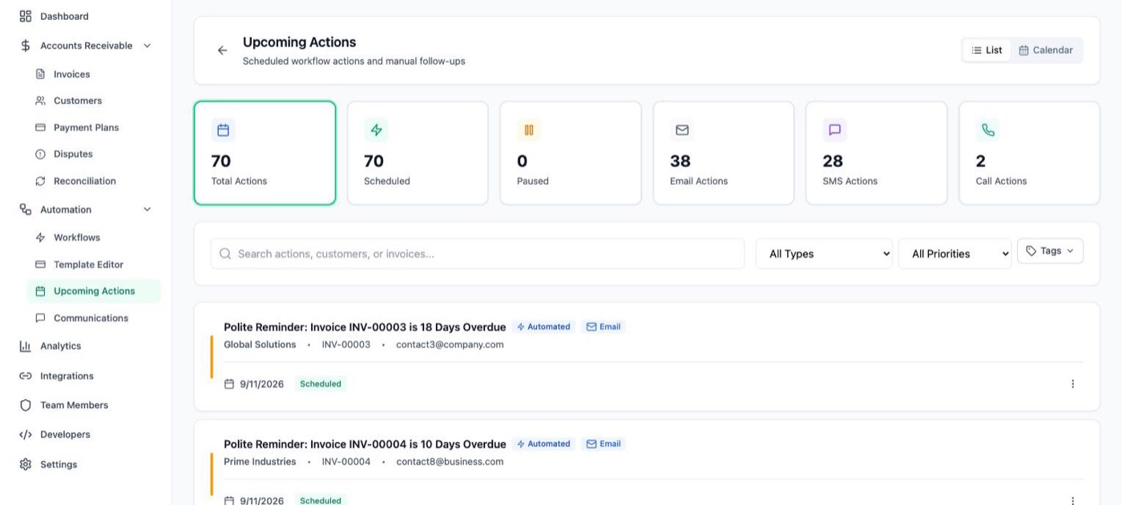Click the pause icon in Paused card
This screenshot has width=1122, height=505.
(x=529, y=130)
